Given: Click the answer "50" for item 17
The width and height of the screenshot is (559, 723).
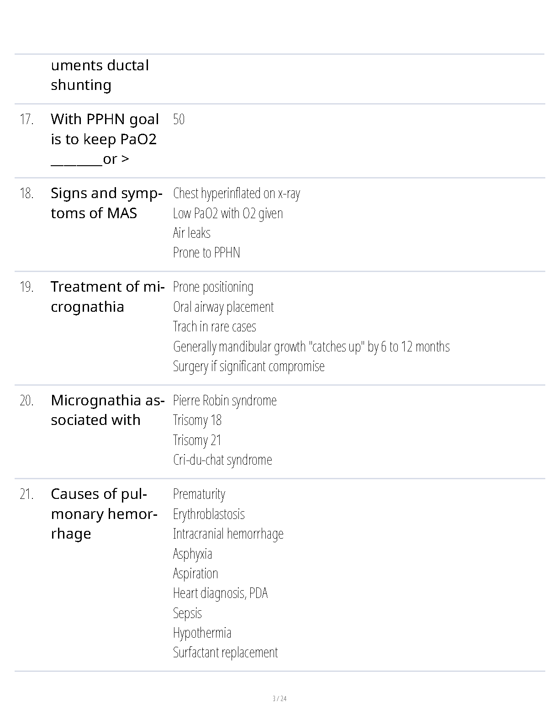Looking at the screenshot, I should click(179, 120).
